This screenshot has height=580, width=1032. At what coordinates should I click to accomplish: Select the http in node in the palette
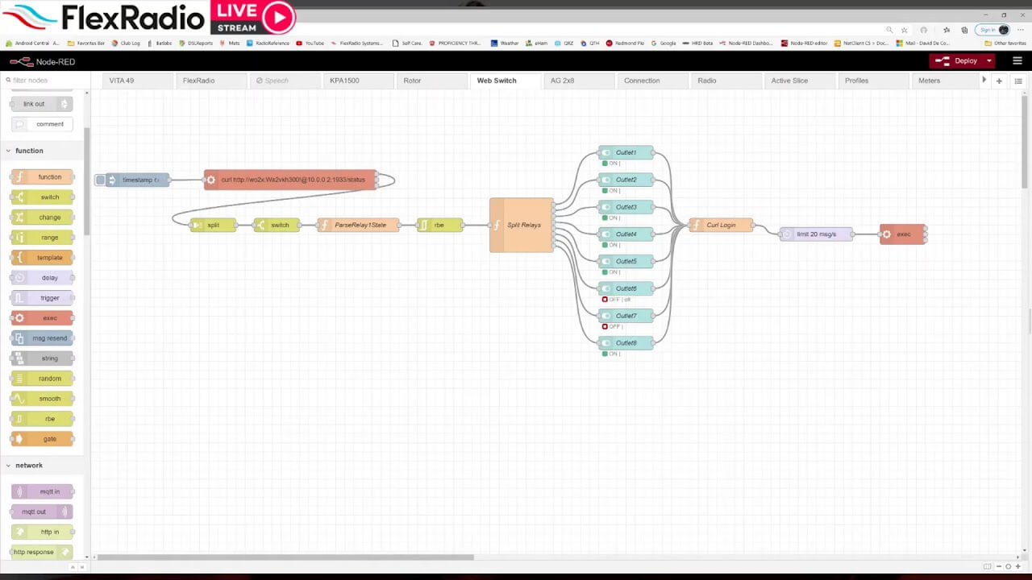point(42,532)
